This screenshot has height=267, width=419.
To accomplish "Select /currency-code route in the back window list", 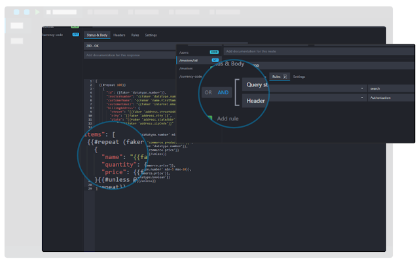I will pyautogui.click(x=52, y=35).
